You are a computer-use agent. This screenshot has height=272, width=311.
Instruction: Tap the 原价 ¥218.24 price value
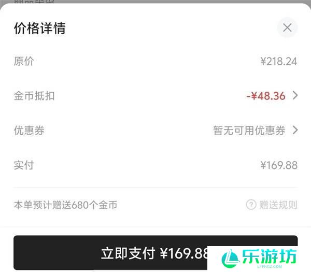coord(279,61)
